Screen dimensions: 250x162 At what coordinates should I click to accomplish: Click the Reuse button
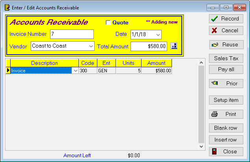(226, 45)
